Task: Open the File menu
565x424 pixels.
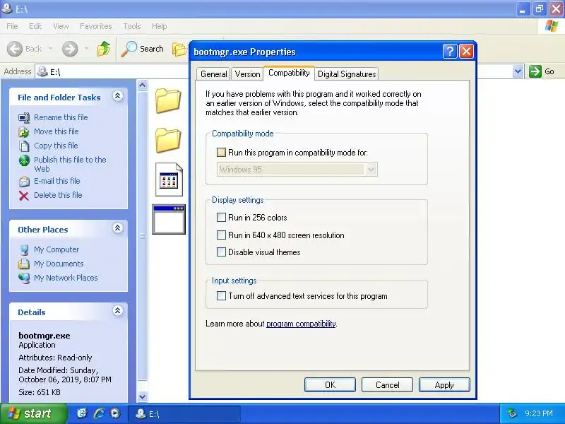Action: pyautogui.click(x=12, y=26)
